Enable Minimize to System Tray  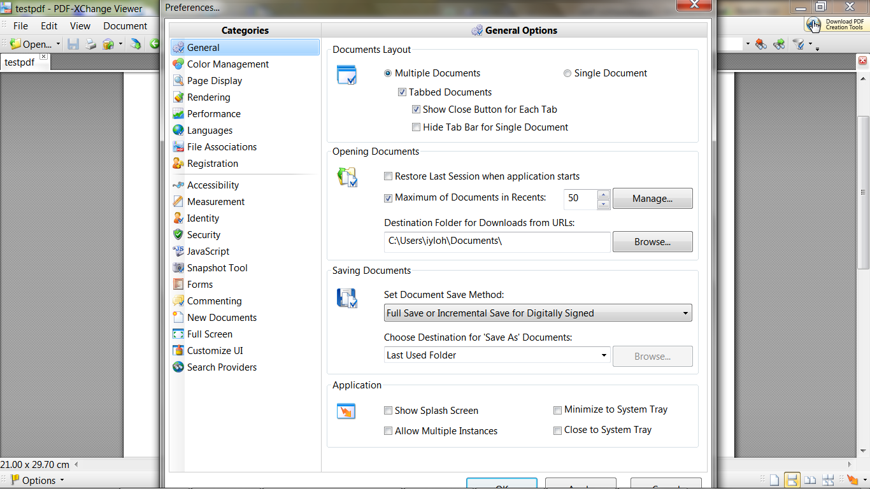(x=557, y=410)
